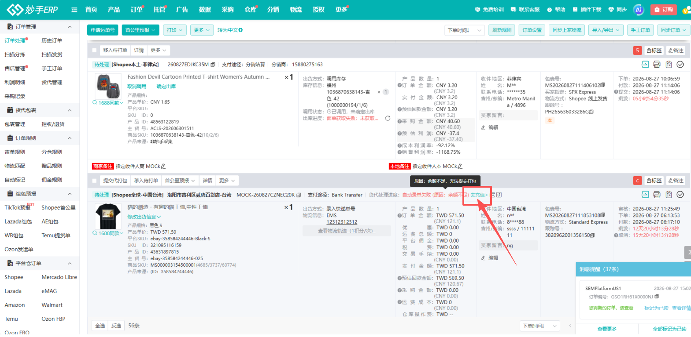The height and width of the screenshot is (337, 691).
Task: Click print icon for order MOCK-260827CZNEC20R
Action: (x=657, y=195)
